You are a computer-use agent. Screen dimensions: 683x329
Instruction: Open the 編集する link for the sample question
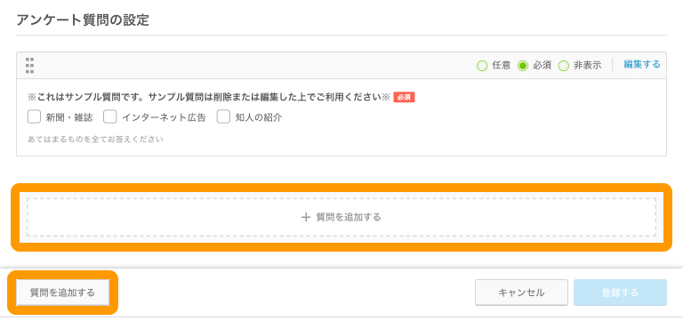[641, 65]
